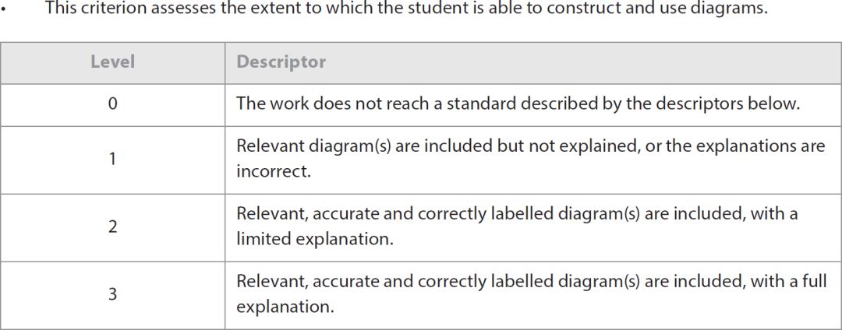Click 'with a full' in level 3 row

pyautogui.click(x=788, y=281)
